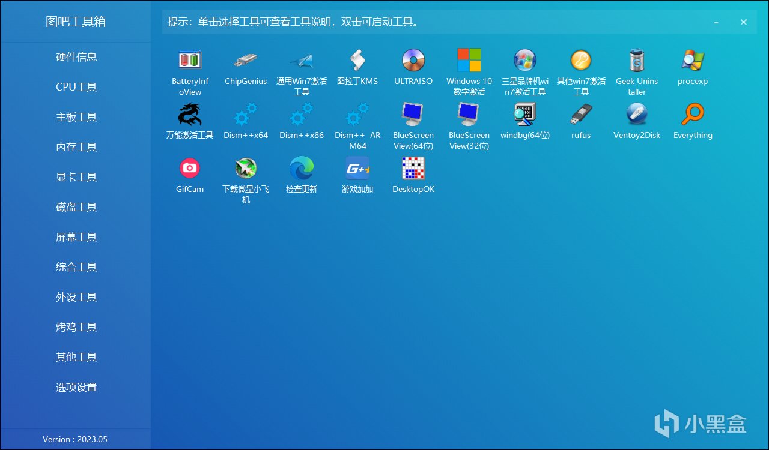
Task: Switch to 磁盘工具 category
Action: coord(76,207)
